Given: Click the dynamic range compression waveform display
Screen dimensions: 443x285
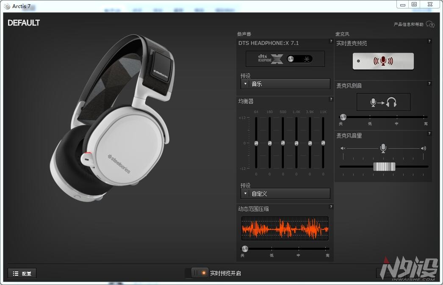Looking at the screenshot, I should click(285, 228).
